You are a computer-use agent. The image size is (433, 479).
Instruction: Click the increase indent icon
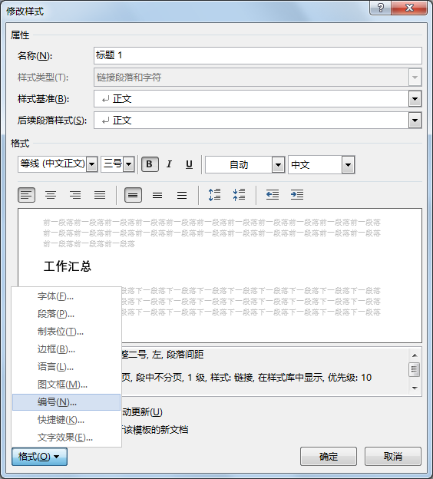(297, 195)
